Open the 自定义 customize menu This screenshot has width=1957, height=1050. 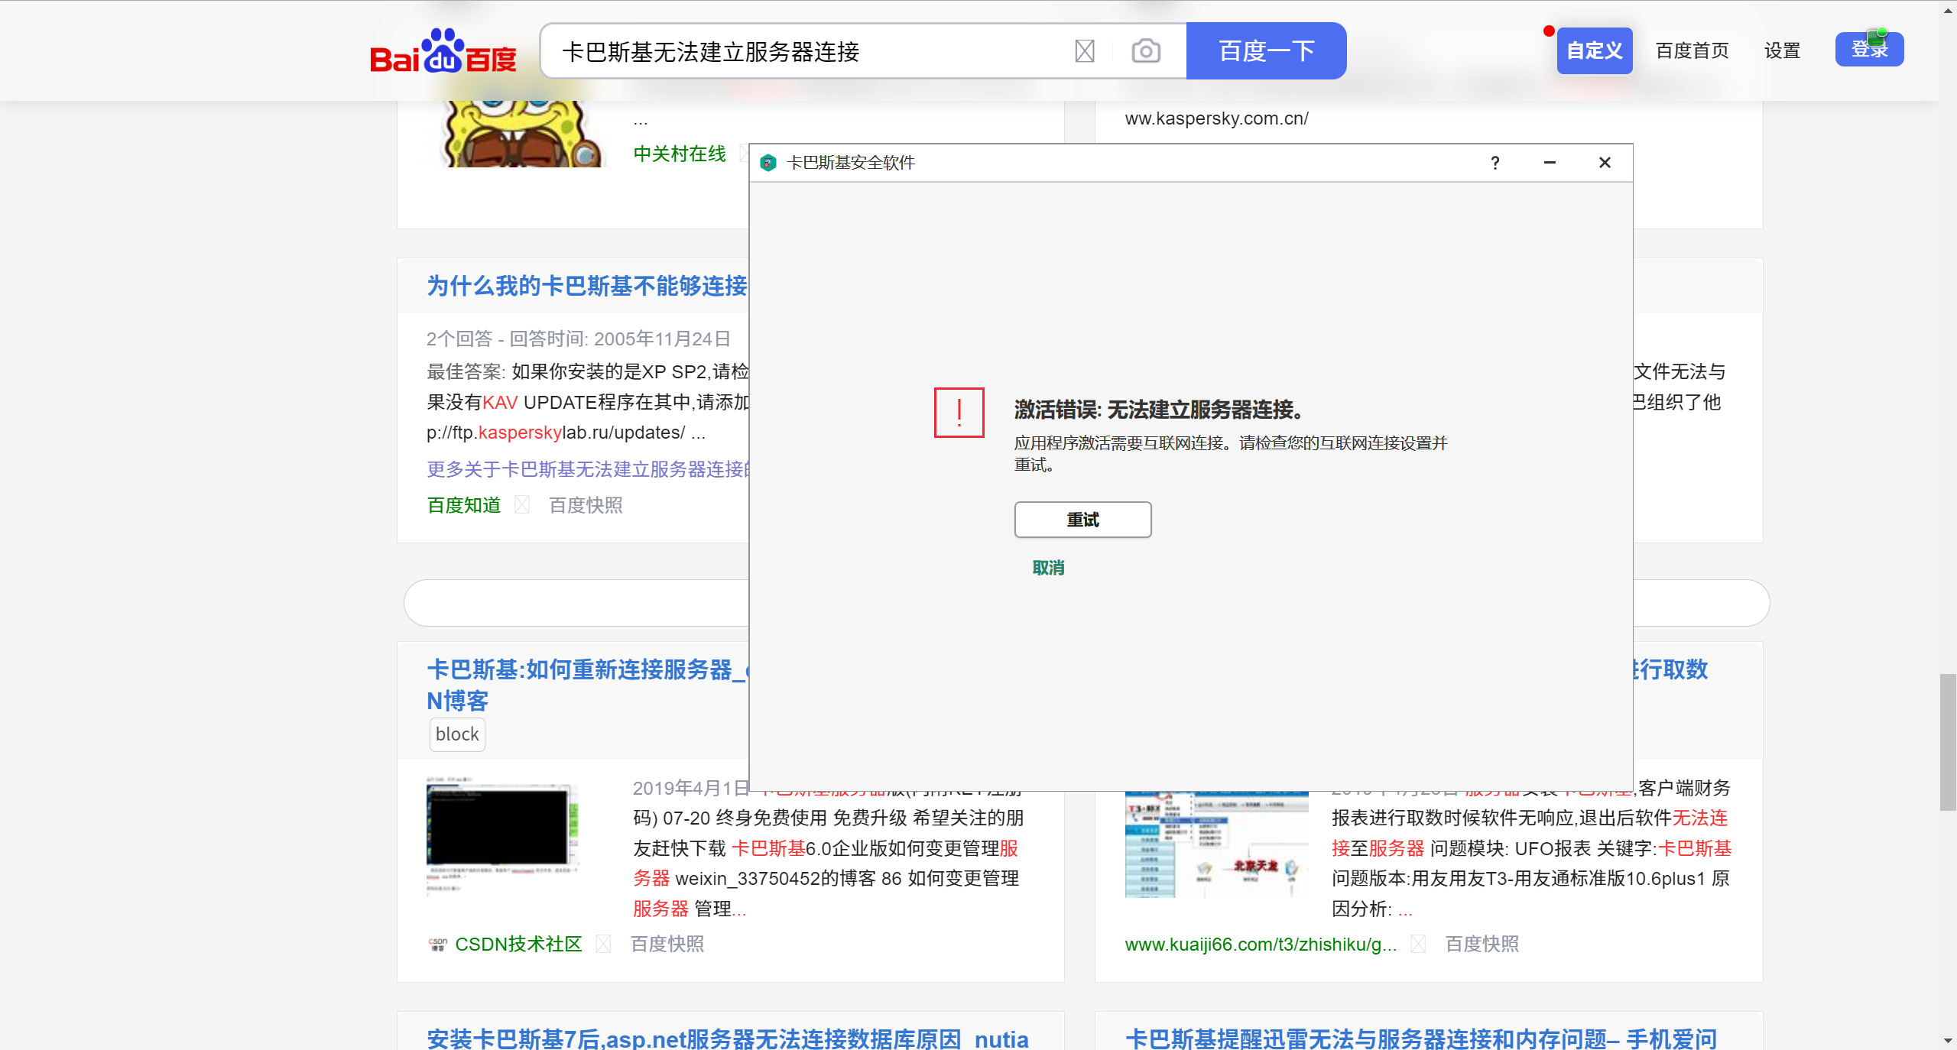[1594, 51]
